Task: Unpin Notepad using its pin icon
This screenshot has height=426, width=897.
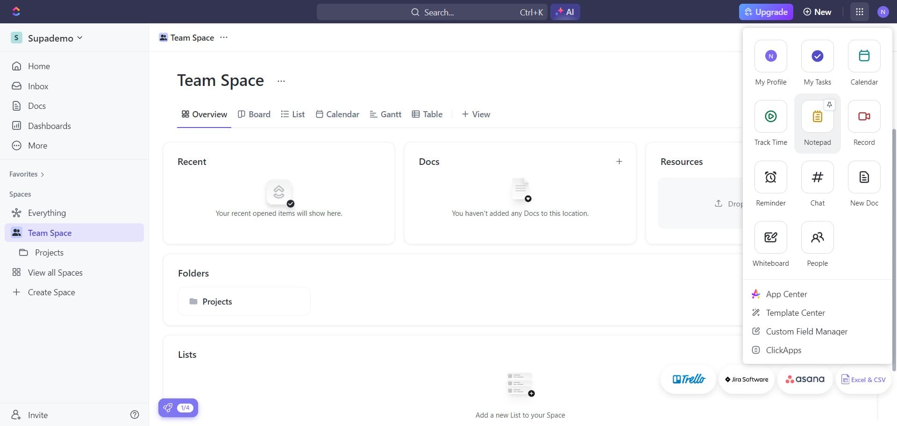Action: click(829, 105)
